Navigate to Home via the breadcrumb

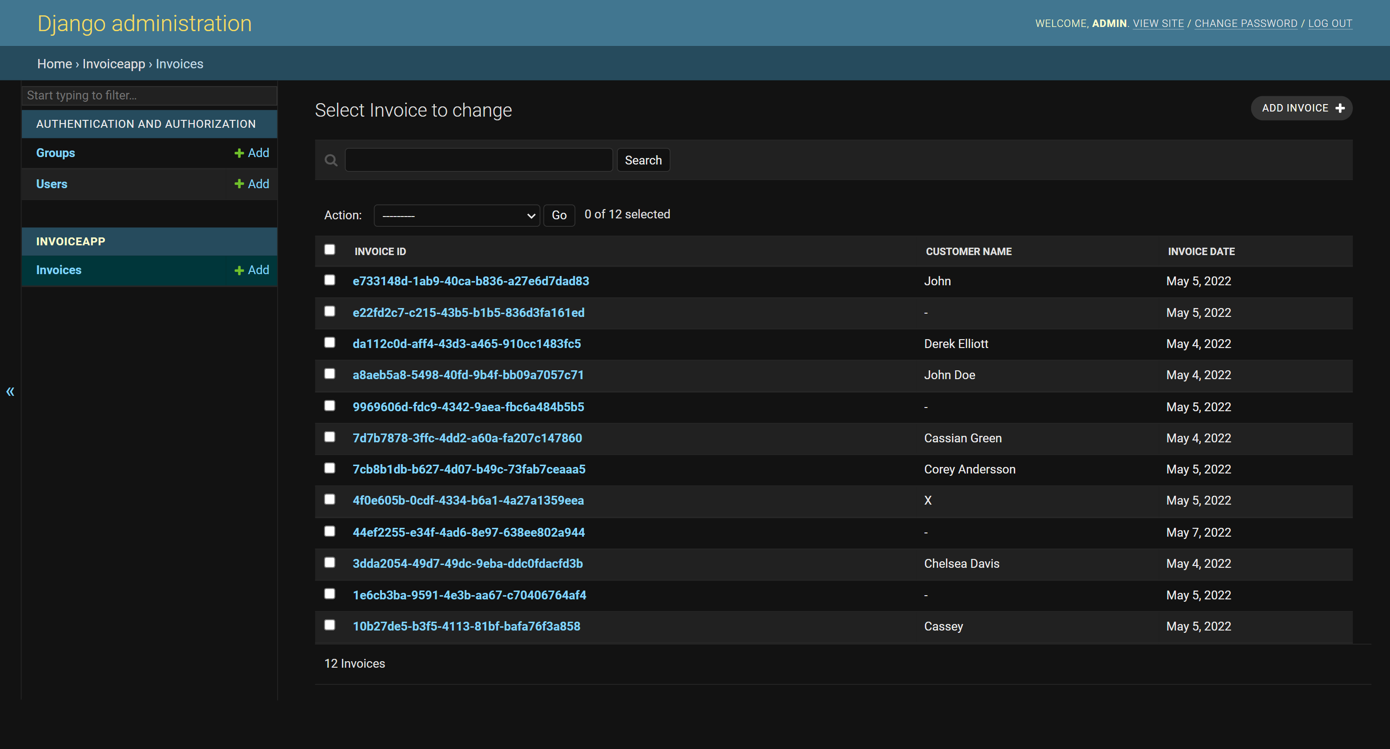pyautogui.click(x=54, y=63)
